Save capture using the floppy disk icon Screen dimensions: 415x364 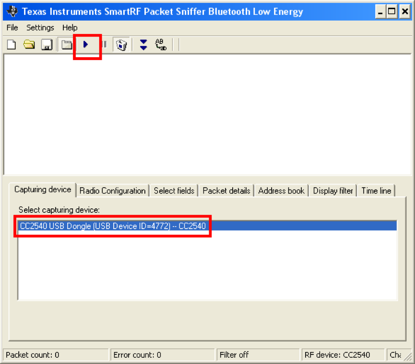tap(47, 45)
